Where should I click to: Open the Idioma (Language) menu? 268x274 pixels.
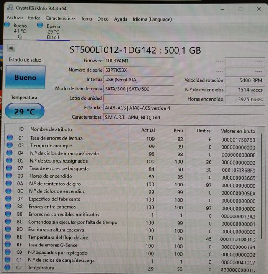tap(152, 19)
